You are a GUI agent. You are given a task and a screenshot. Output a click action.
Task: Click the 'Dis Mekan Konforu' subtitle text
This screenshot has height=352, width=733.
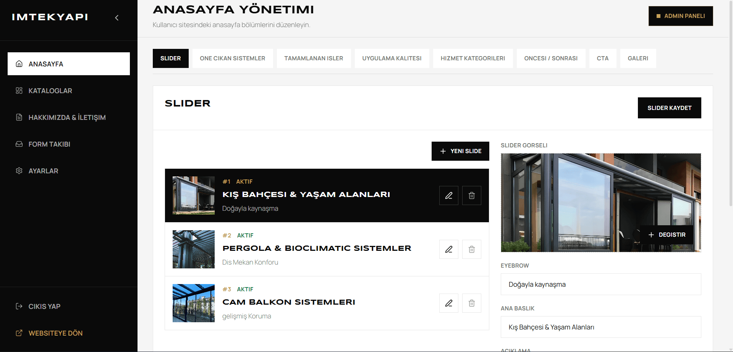250,262
